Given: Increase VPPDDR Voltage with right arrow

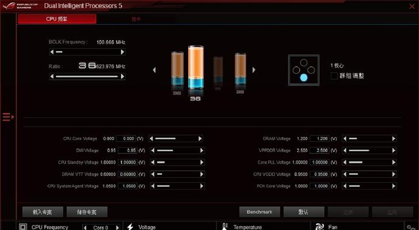Looking at the screenshot, I should (x=394, y=151).
